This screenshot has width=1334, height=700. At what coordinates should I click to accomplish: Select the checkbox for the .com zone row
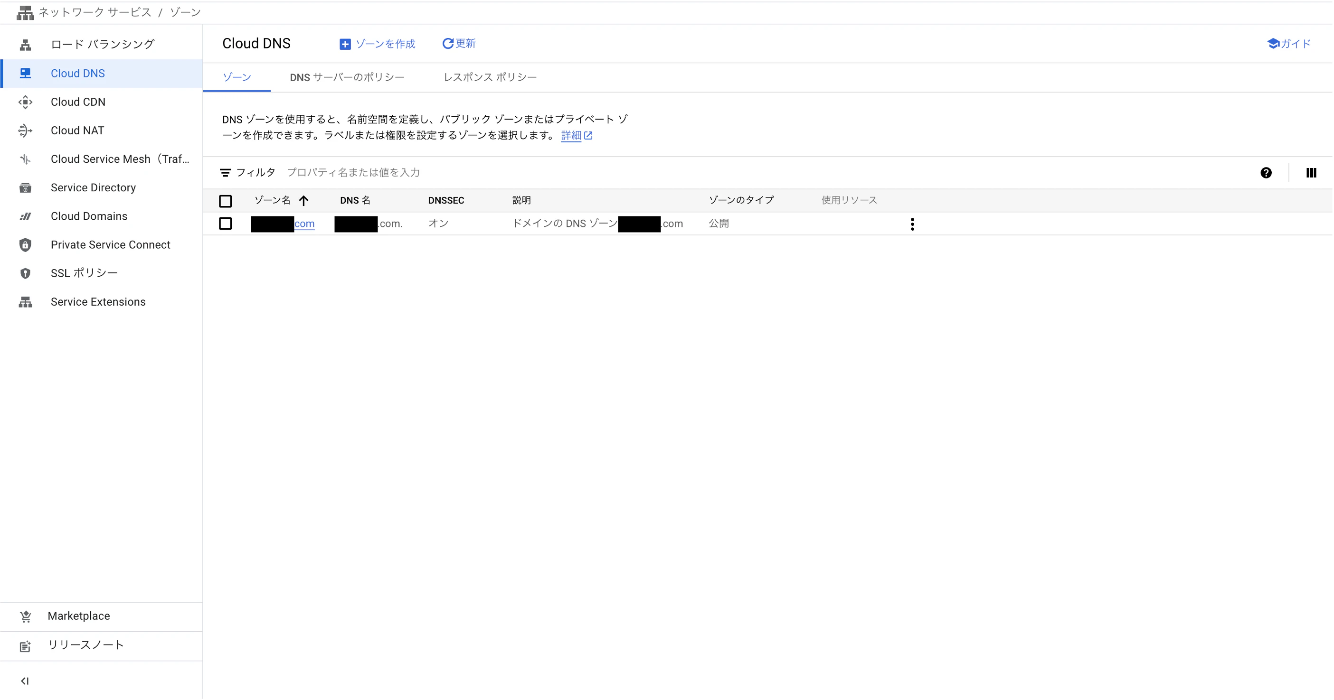[225, 224]
